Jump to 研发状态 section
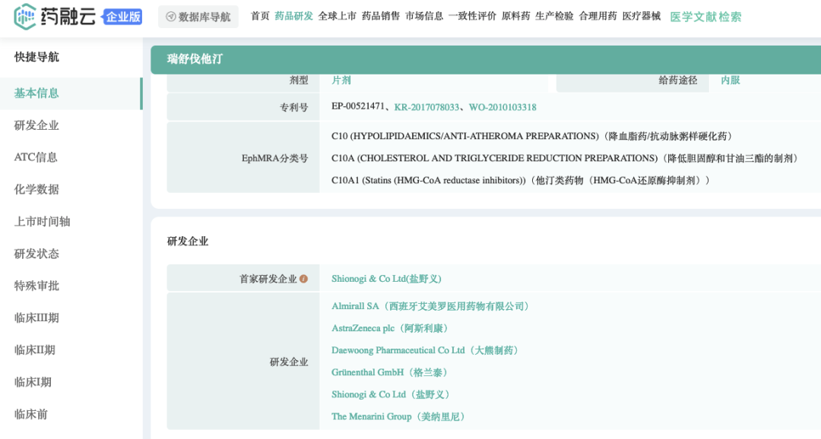The height and width of the screenshot is (439, 821). click(36, 254)
